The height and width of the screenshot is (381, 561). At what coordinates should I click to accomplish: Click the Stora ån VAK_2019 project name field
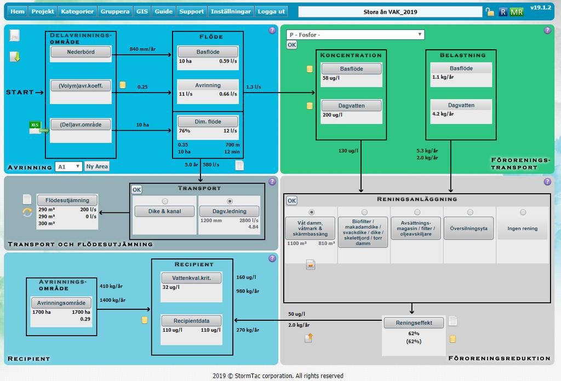[x=390, y=12]
